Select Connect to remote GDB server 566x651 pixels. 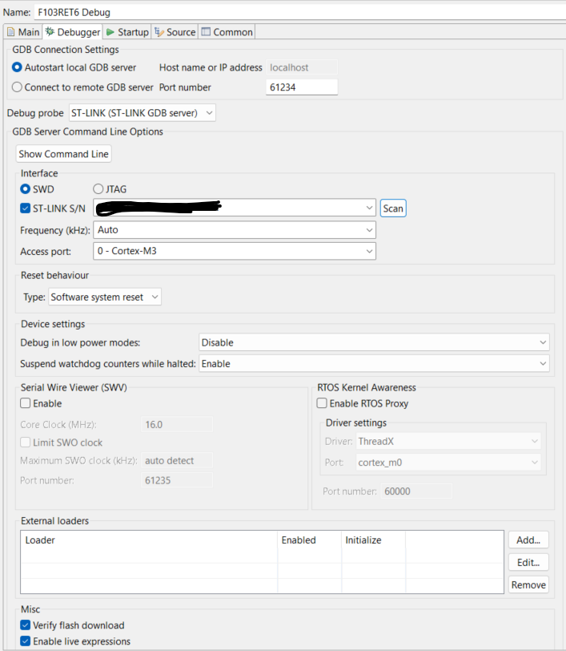[x=18, y=87]
